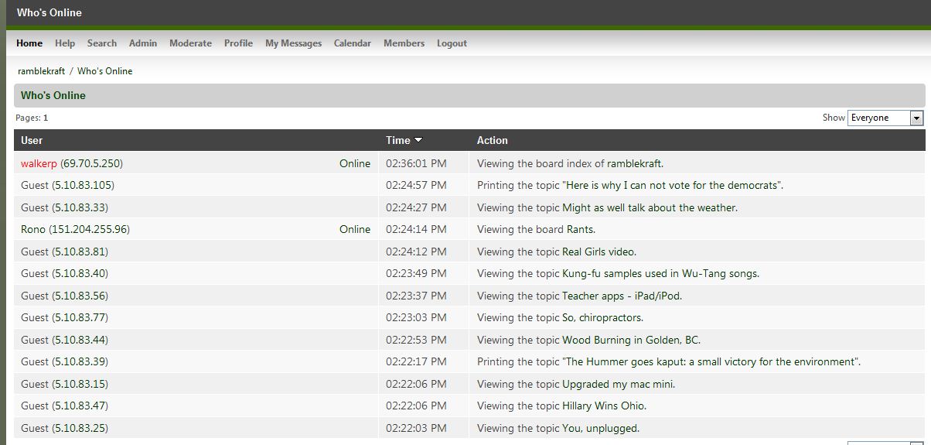Open the Hillary Wins Ohio topic
The height and width of the screenshot is (445, 931).
[603, 406]
